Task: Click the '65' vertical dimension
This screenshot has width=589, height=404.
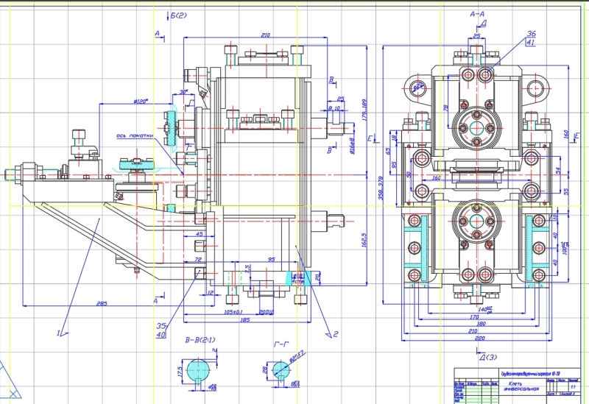Action: [388, 151]
